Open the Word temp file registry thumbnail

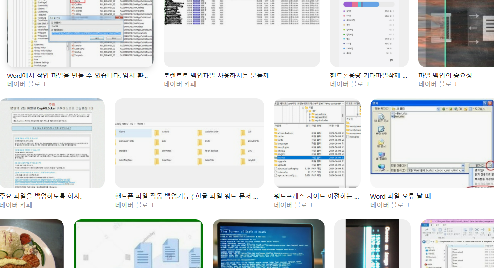81,33
